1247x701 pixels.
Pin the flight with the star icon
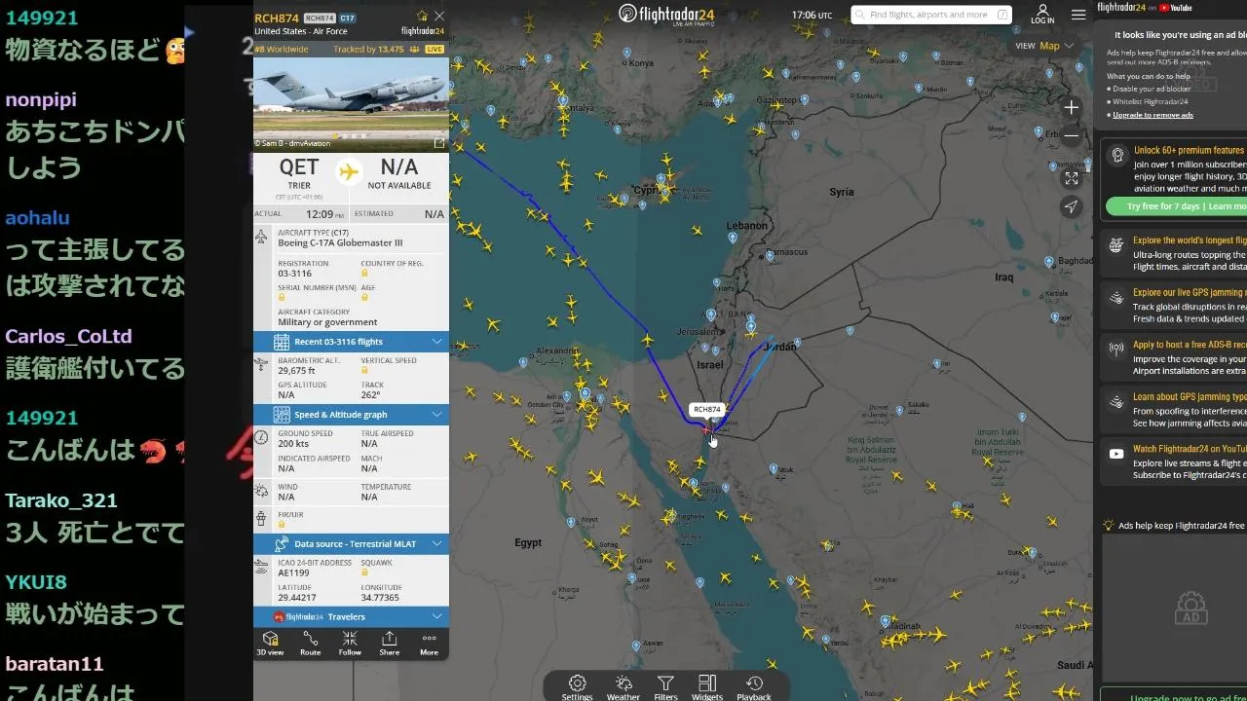click(x=422, y=16)
